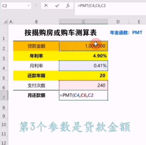Select column D header

tap(118, 22)
